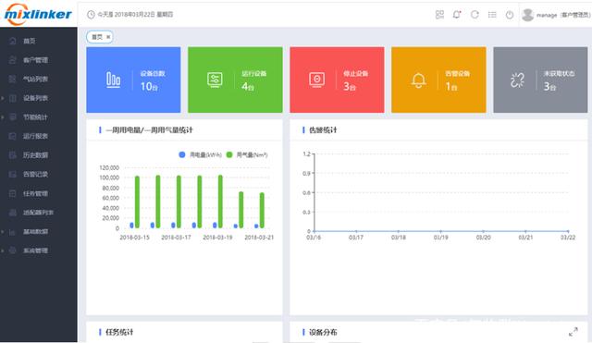The height and width of the screenshot is (343, 592).
Task: Close the 首页 tab with its x
Action: 108,37
